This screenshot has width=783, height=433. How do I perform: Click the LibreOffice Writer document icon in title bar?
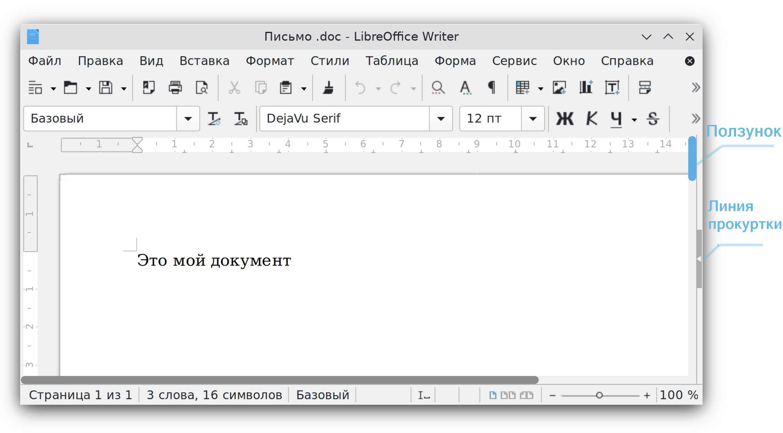tap(33, 37)
